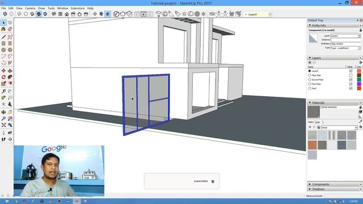Toggle X-Ray face style
This screenshot has height=204, width=363.
5,14
